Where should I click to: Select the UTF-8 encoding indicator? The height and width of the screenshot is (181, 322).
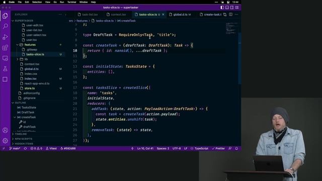point(177,148)
